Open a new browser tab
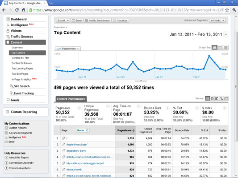This screenshot has height=178, width=238. pos(51,3)
